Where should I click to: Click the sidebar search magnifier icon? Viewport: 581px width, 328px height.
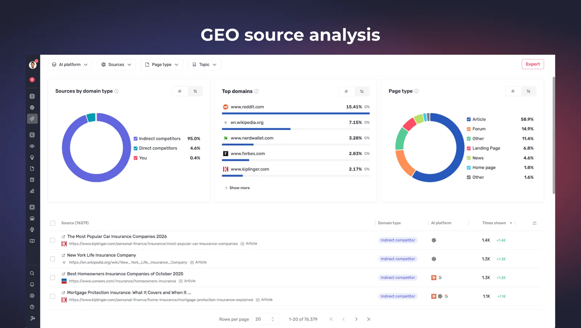(32, 273)
